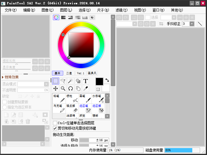This screenshot has height=155, width=207.
Task: Open the 图层(L) menu
Action: pyautogui.click(x=66, y=10)
